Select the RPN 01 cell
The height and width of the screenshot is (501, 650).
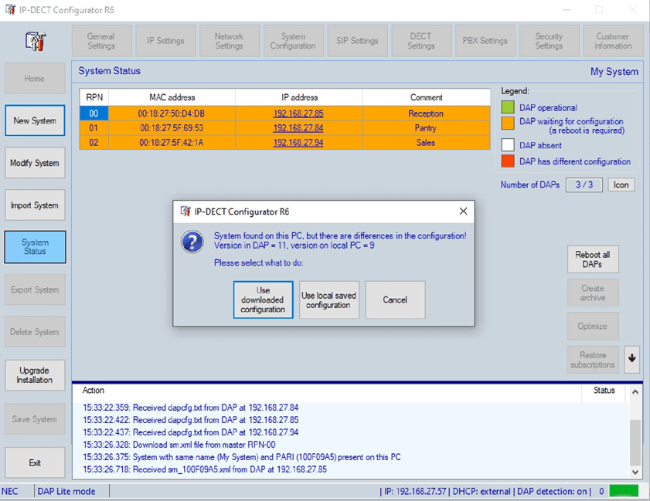[x=94, y=128]
